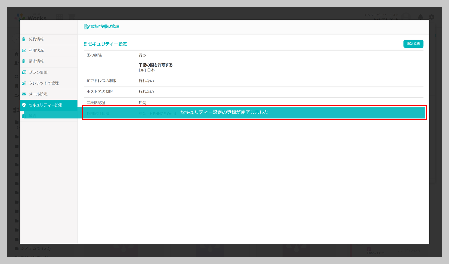Open the 請求情報 page
This screenshot has height=264, width=449.
coord(49,61)
